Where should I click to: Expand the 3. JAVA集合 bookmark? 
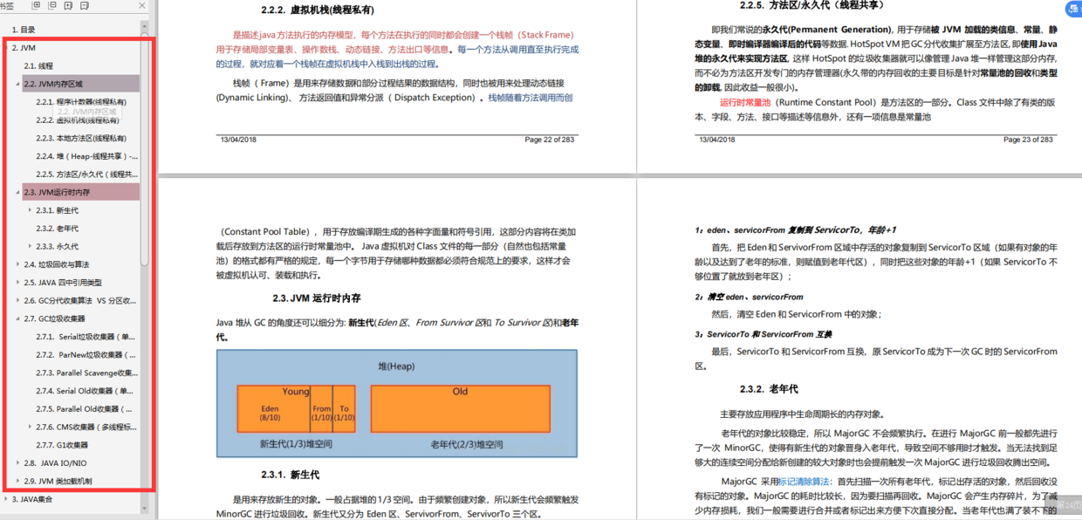click(5, 499)
